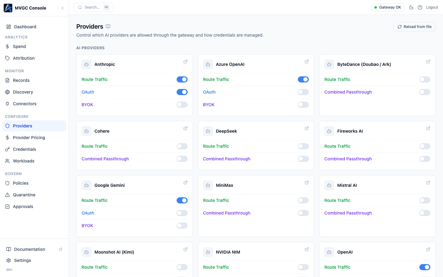Image resolution: width=443 pixels, height=277 pixels.
Task: Enable MiniMax Combined Passthrough toggle
Action: (x=303, y=213)
